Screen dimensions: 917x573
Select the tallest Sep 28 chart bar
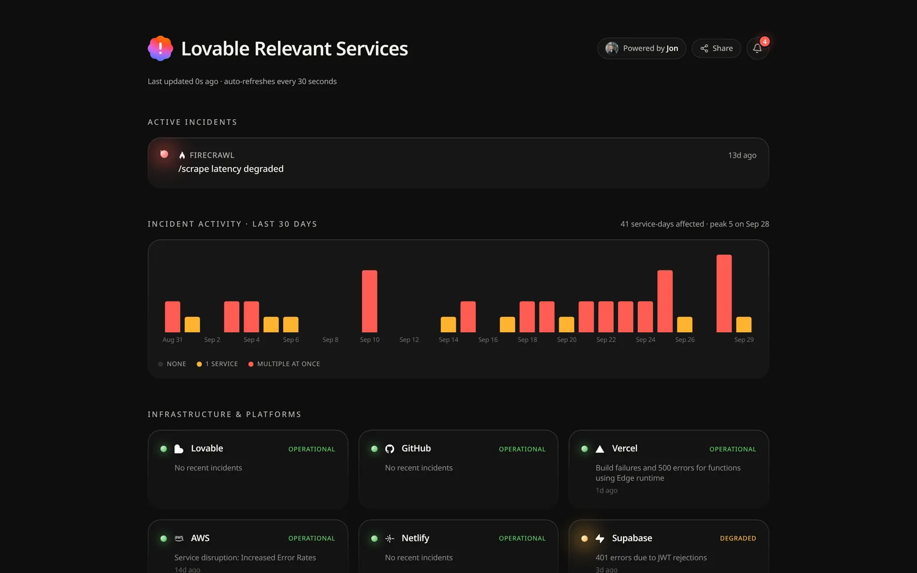(x=724, y=293)
